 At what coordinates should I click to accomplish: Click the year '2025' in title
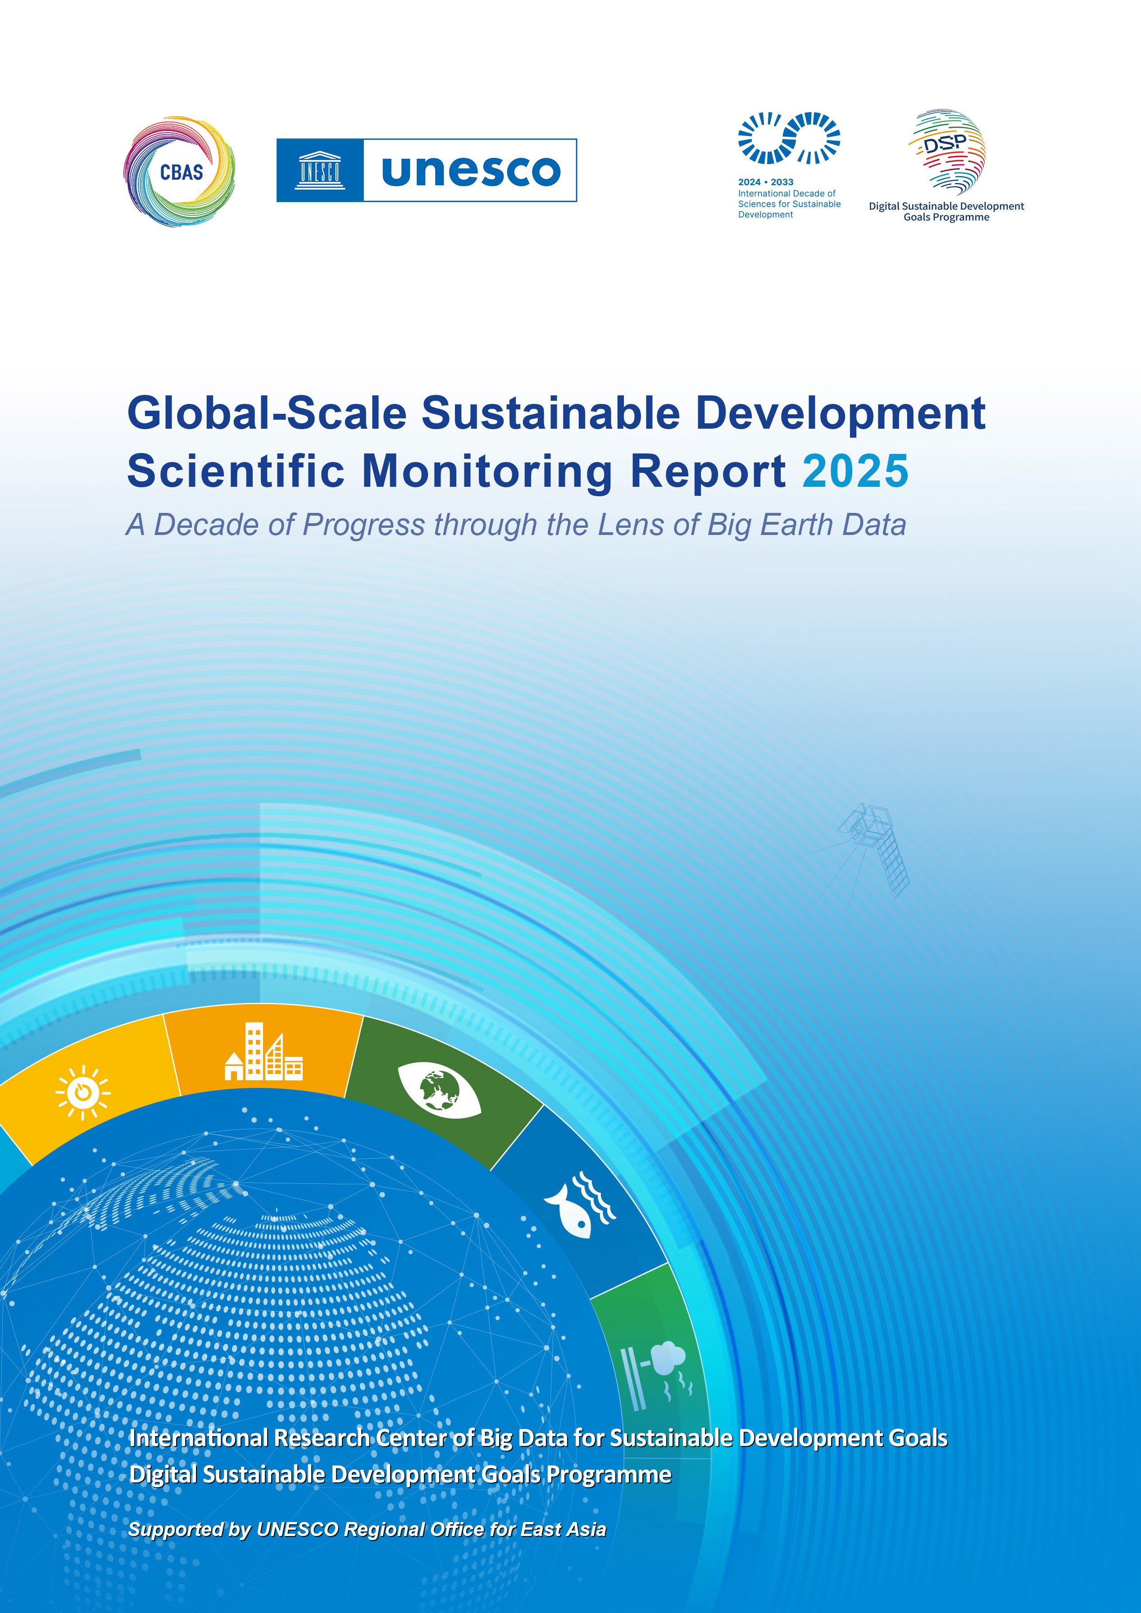tap(855, 471)
